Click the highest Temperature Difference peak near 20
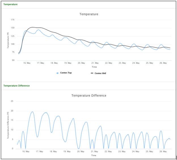 pyautogui.click(x=32, y=112)
